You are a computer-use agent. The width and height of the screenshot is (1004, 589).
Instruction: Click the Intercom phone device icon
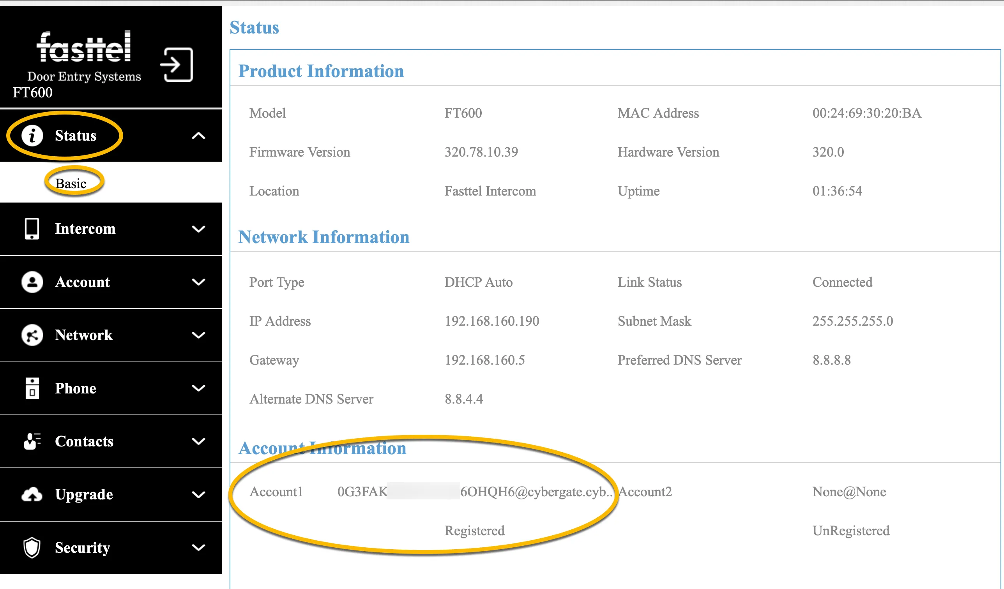click(32, 229)
